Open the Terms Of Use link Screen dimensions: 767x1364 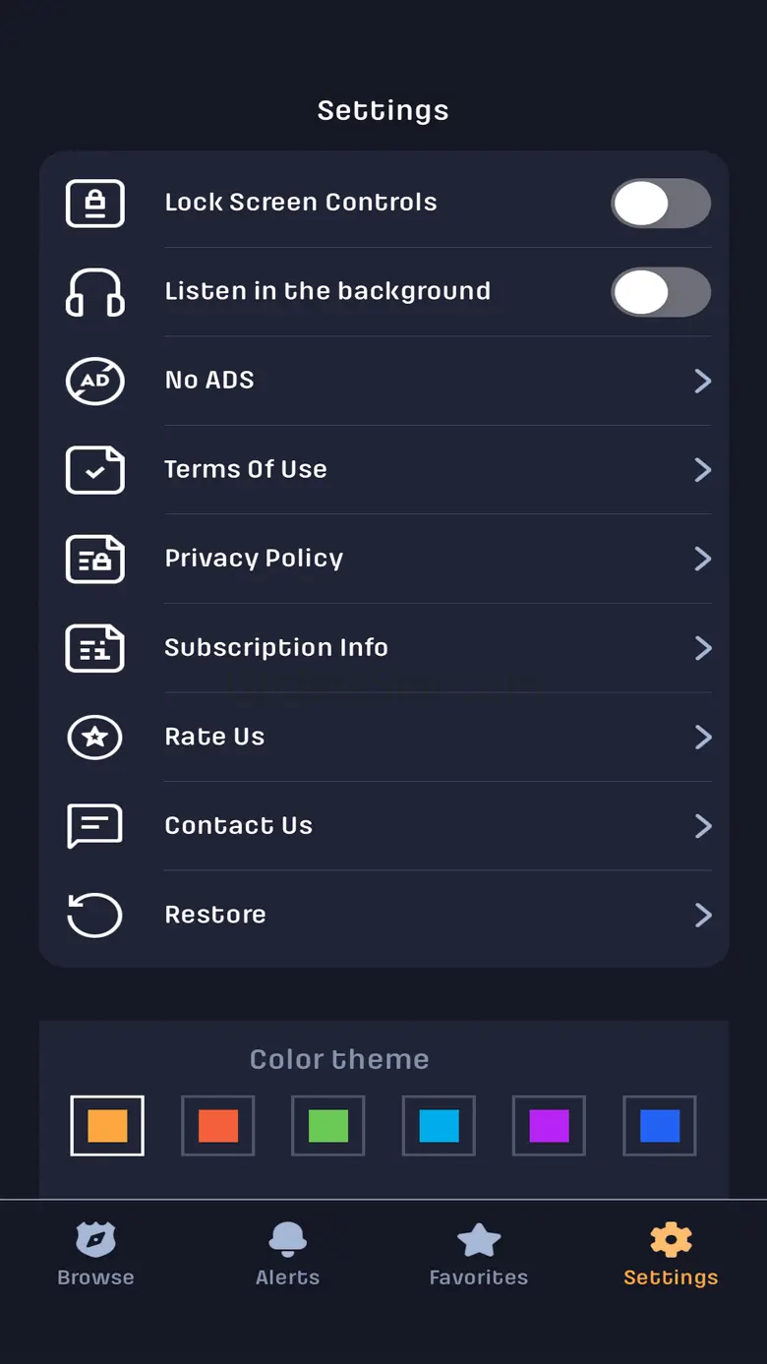[246, 469]
